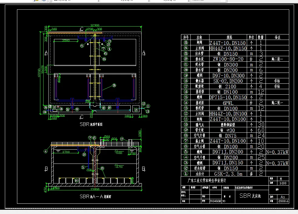The height and width of the screenshot is (214, 298).
Task: Select the D97-10,DN300 spec cell
Action: [228, 76]
